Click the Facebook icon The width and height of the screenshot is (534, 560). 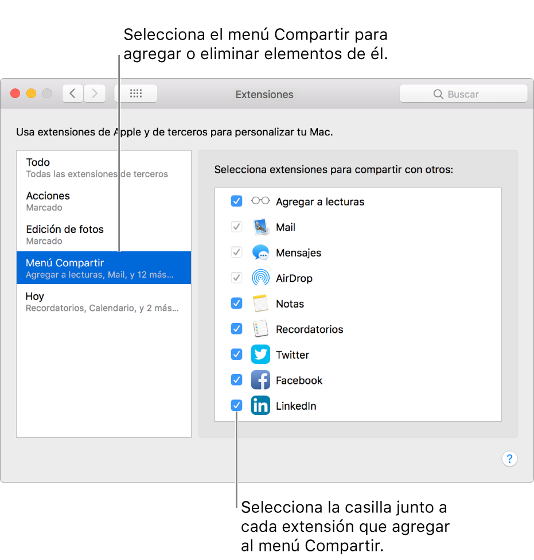coord(260,380)
